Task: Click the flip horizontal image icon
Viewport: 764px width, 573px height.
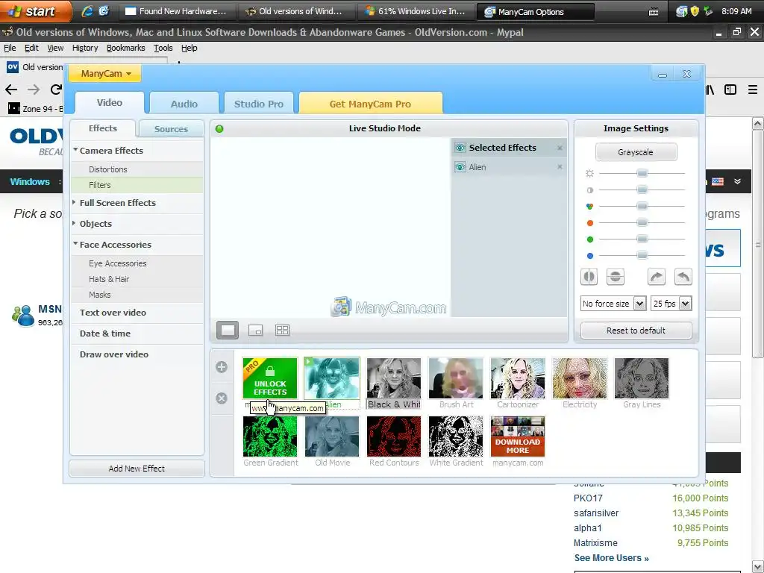Action: [589, 277]
